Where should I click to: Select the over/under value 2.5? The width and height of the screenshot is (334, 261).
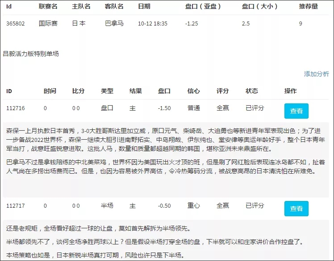[x=246, y=23]
